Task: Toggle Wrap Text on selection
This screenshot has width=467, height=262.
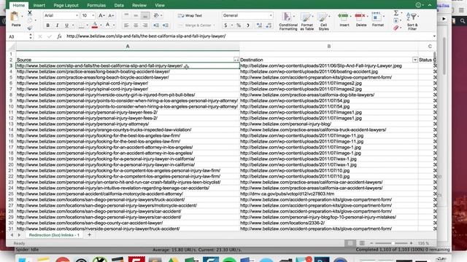Action: [x=190, y=15]
